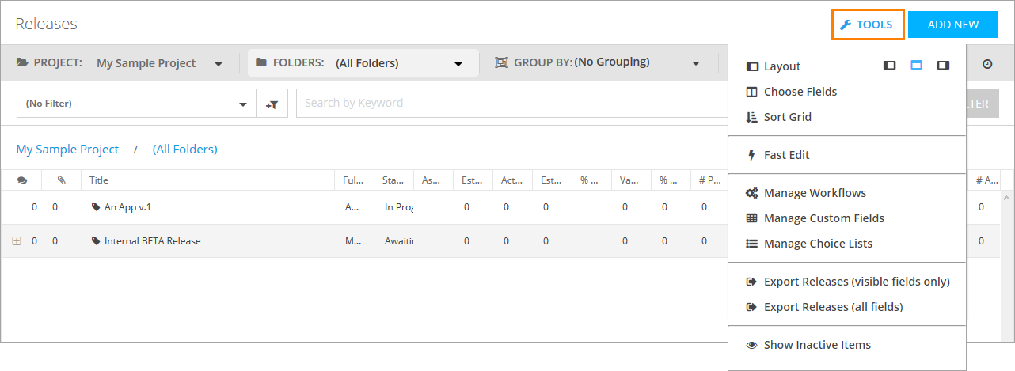Click the add filter funnel icon
Image resolution: width=1015 pixels, height=371 pixels.
pos(272,104)
